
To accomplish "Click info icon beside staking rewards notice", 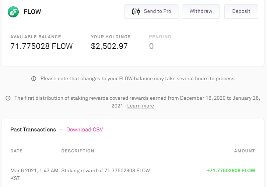I will (8, 98).
